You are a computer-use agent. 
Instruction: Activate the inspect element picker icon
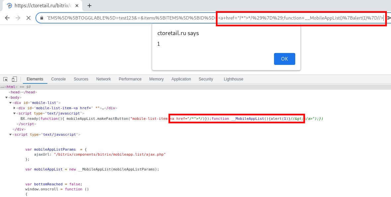tap(6, 79)
